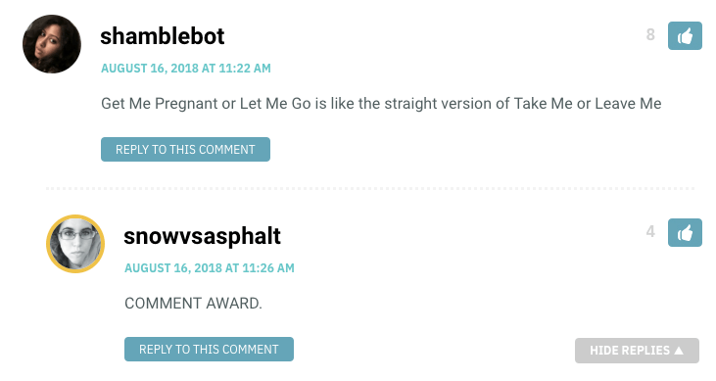Image resolution: width=716 pixels, height=381 pixels.
Task: Click the phrase "Take Me or Leave Me"
Action: click(x=588, y=104)
